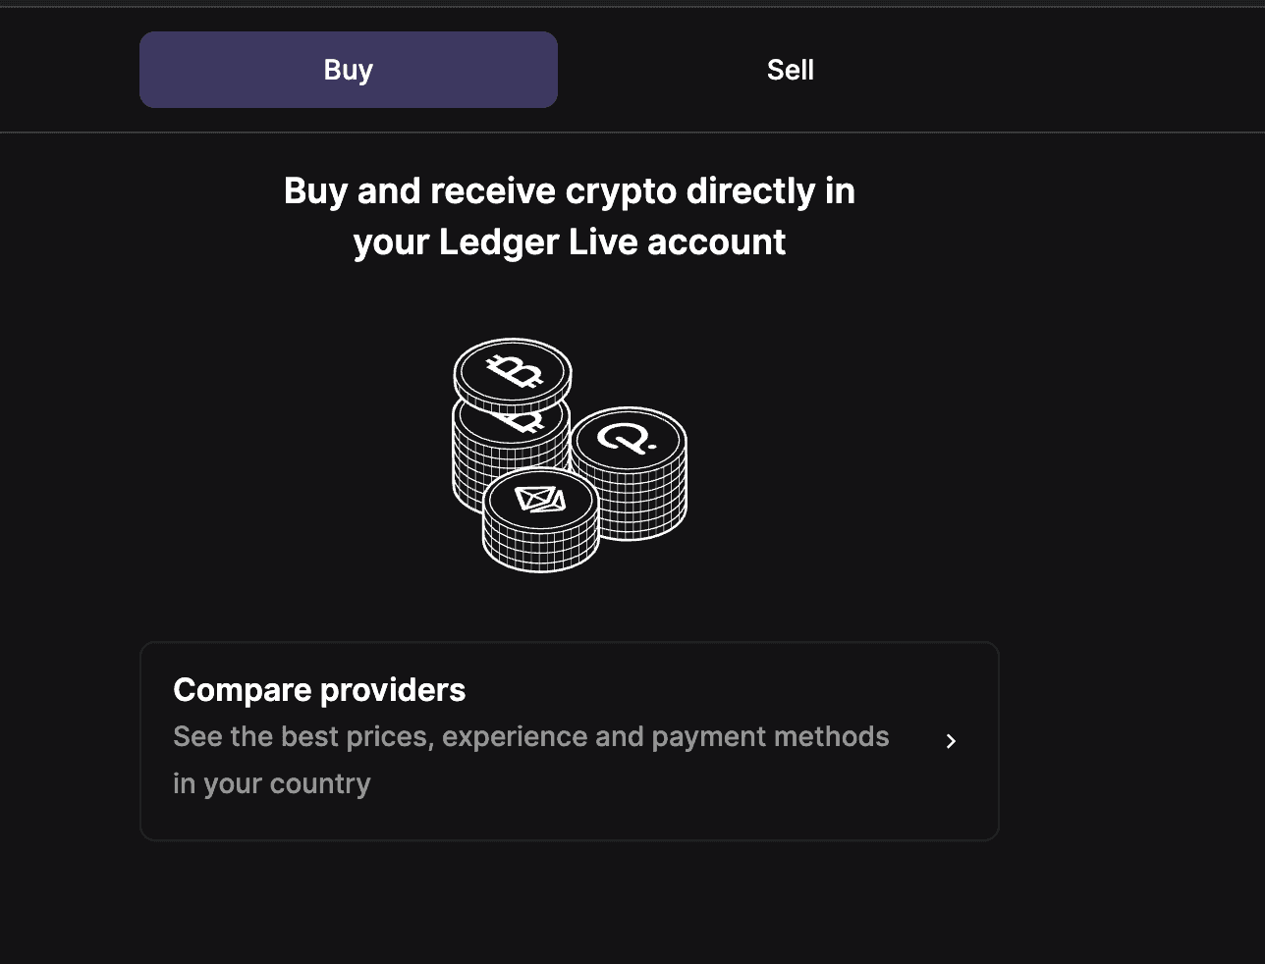Click the "your Ledger Live account" heading line
1265x964 pixels.
569,242
